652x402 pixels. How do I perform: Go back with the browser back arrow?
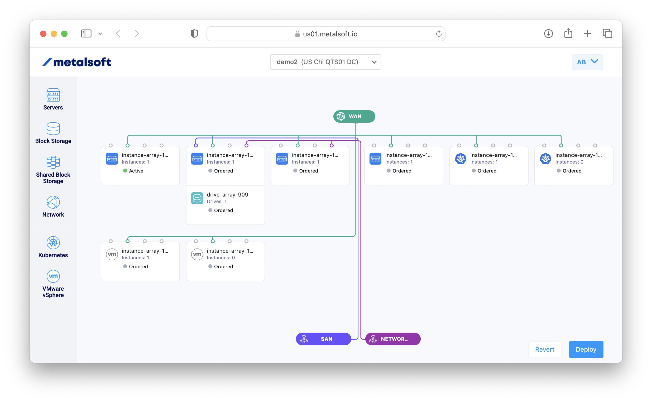click(x=118, y=33)
